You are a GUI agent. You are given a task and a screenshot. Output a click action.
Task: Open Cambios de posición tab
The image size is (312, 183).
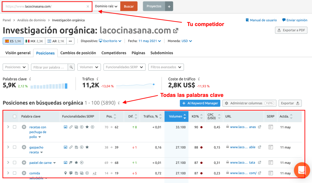78,53
